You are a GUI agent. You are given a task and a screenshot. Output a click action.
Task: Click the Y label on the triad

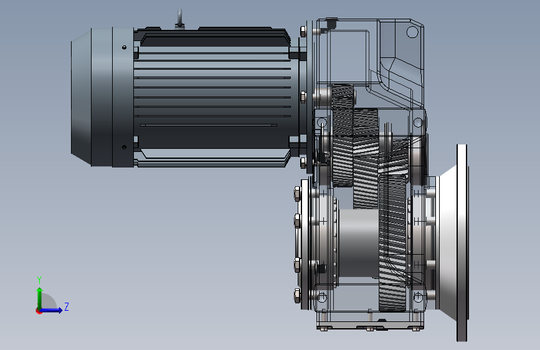pos(39,280)
